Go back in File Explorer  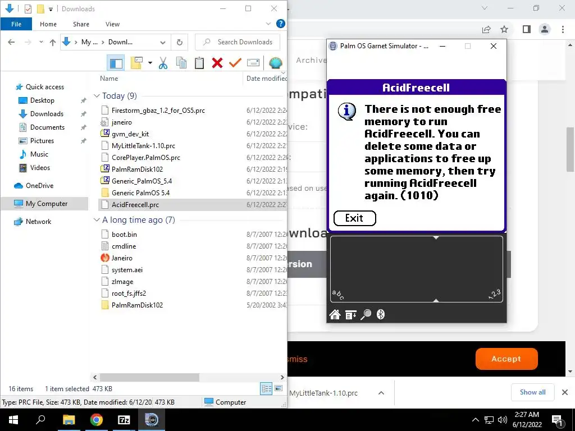pyautogui.click(x=11, y=42)
